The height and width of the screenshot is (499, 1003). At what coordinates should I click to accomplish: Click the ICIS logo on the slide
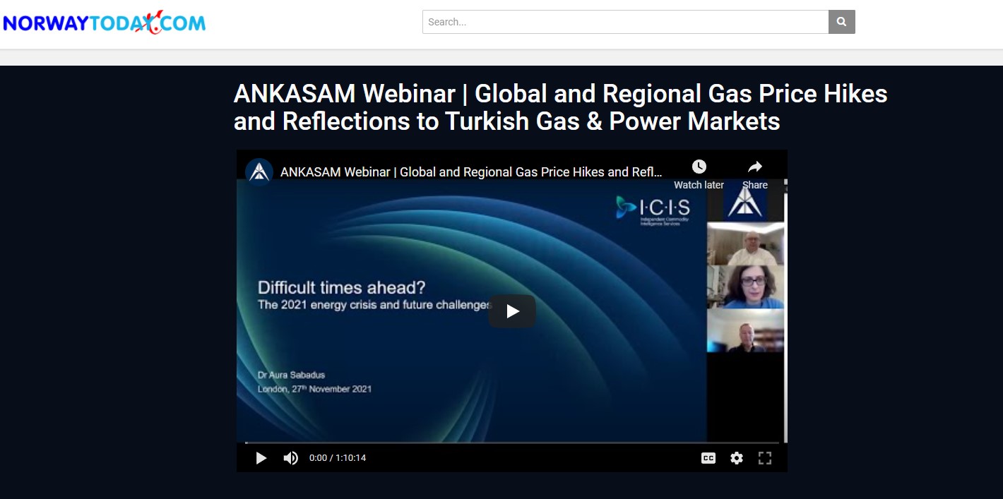tap(653, 208)
